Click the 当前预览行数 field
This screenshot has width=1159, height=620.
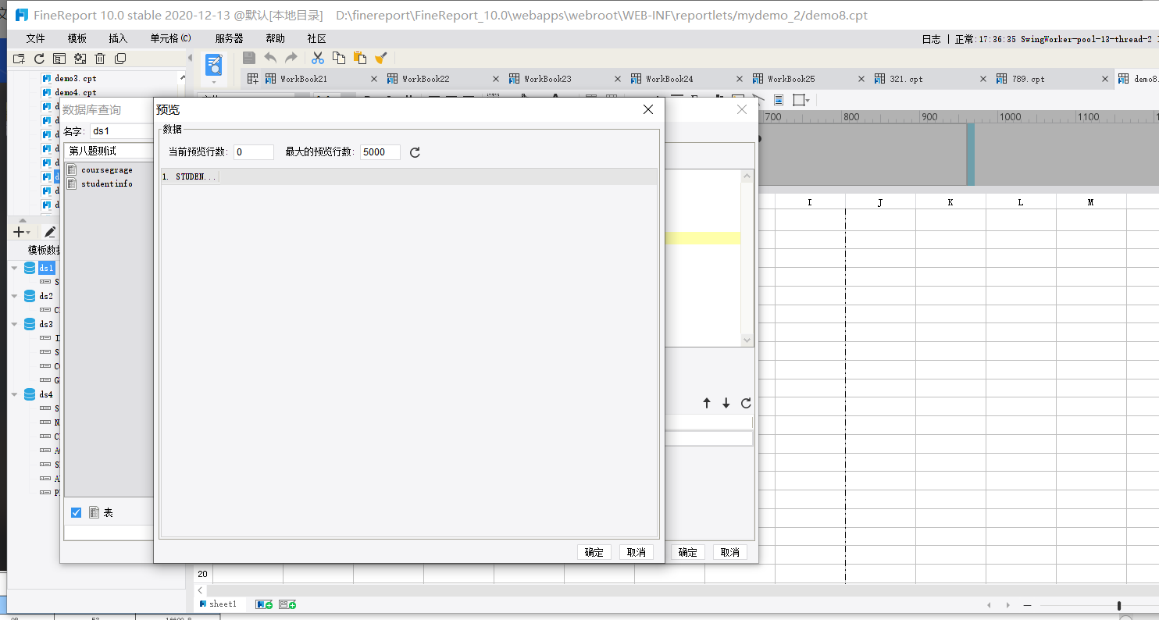pos(254,152)
